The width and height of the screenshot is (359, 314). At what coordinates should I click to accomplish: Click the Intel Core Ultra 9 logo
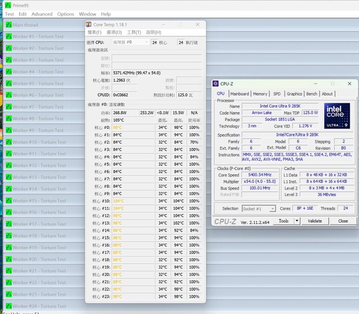point(337,115)
